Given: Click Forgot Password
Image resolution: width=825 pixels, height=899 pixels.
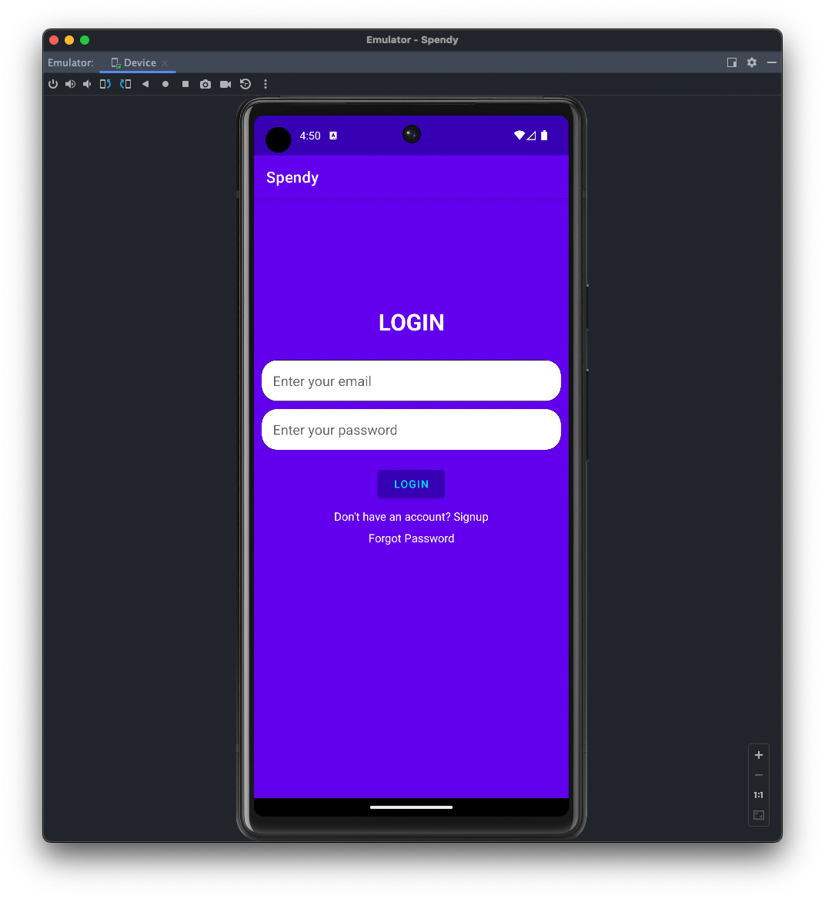Looking at the screenshot, I should [411, 538].
